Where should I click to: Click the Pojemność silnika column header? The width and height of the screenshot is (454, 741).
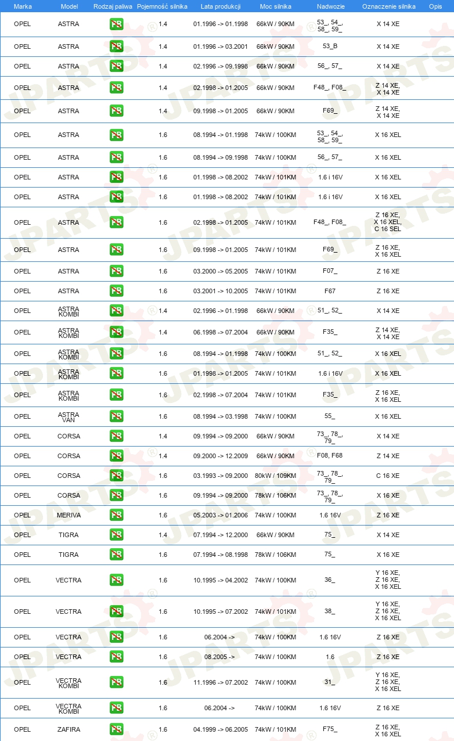(x=163, y=6)
